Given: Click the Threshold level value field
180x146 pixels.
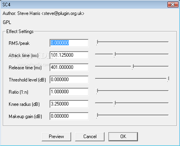Looking at the screenshot, I should click(x=69, y=79).
